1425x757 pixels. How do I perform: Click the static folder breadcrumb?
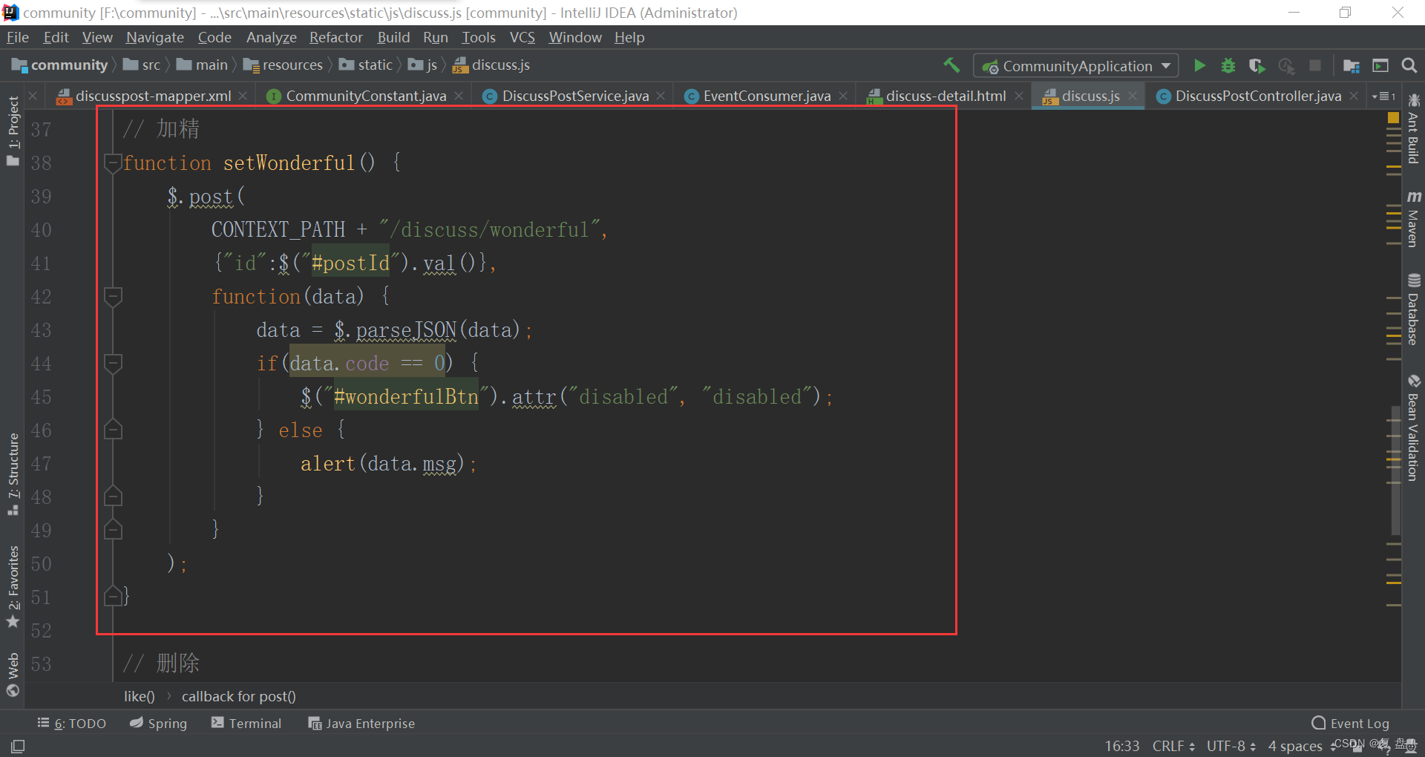coord(366,65)
